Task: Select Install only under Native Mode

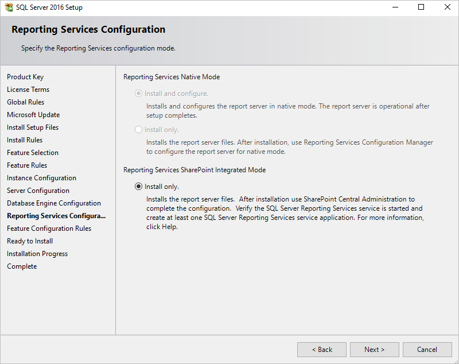Action: tap(138, 129)
